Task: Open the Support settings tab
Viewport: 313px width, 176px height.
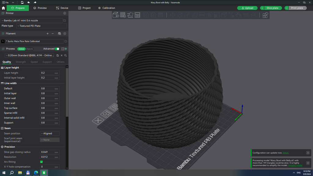Action: [47, 62]
